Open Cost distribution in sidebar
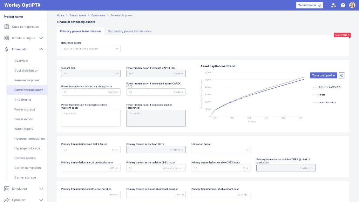359x202 pixels. (x=26, y=70)
